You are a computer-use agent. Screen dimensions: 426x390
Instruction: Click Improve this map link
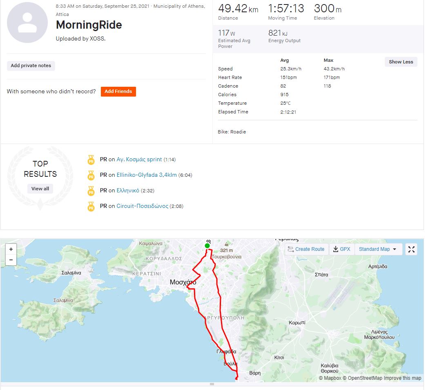coord(402,378)
